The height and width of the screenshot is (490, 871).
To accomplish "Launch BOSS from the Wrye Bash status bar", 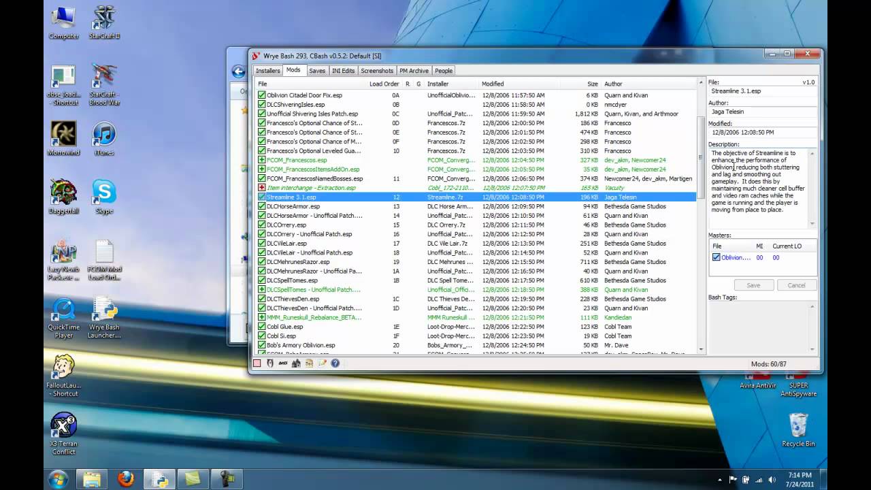I will 283,363.
